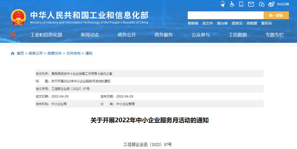Image resolution: width=297 pixels, height=149 pixels.
Task: Click the robot assistant icon
Action: pyautogui.click(x=223, y=4)
